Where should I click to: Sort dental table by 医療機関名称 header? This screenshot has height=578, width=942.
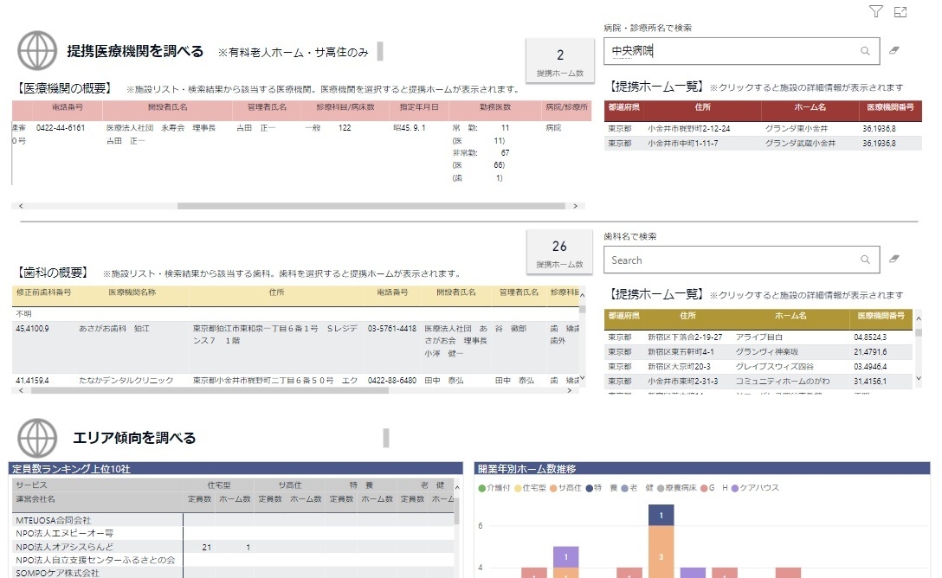132,292
